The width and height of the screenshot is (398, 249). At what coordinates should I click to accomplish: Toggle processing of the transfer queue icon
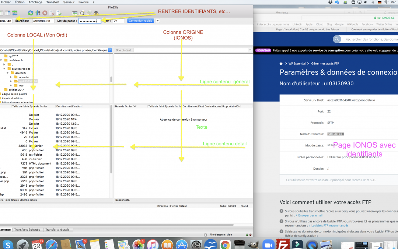[x=38, y=13]
